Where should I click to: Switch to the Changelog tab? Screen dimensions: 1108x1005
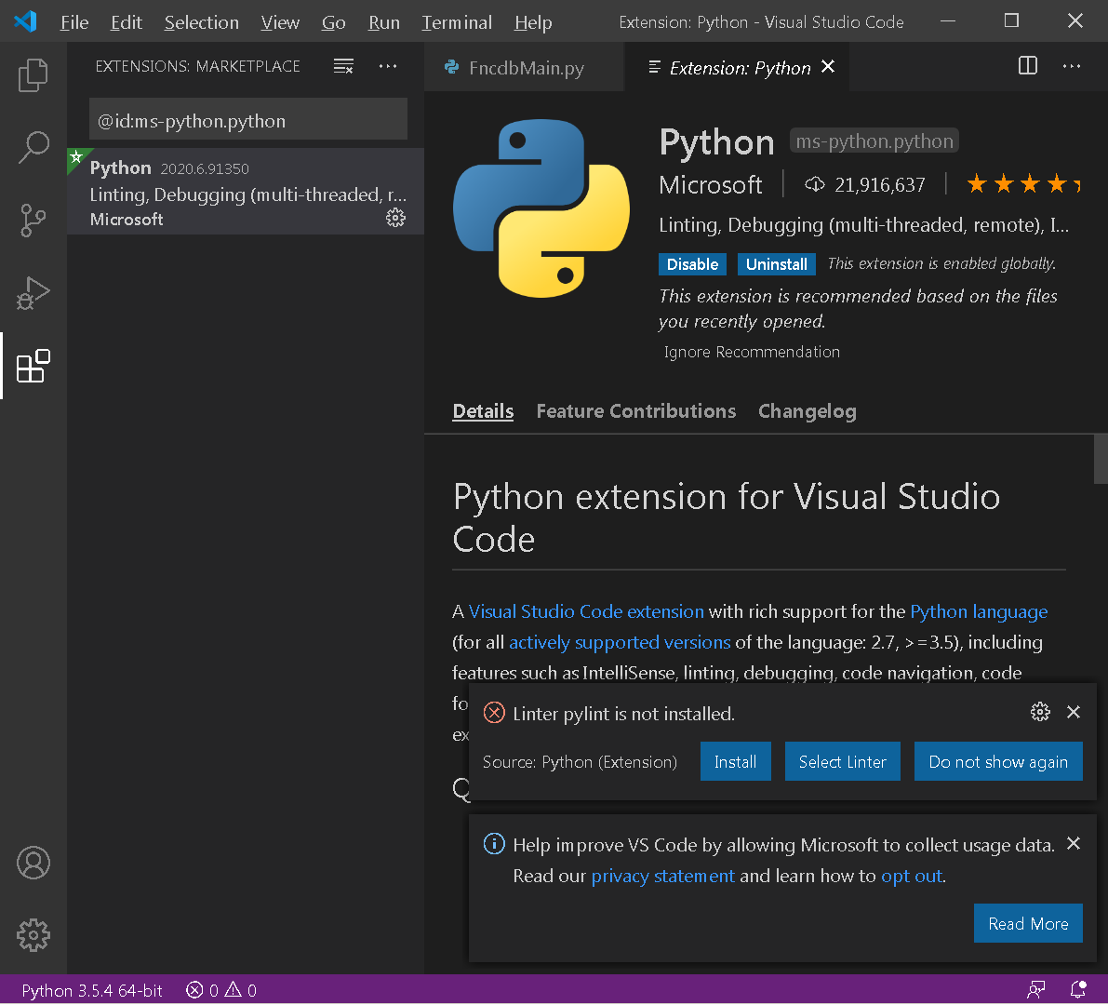pos(807,411)
